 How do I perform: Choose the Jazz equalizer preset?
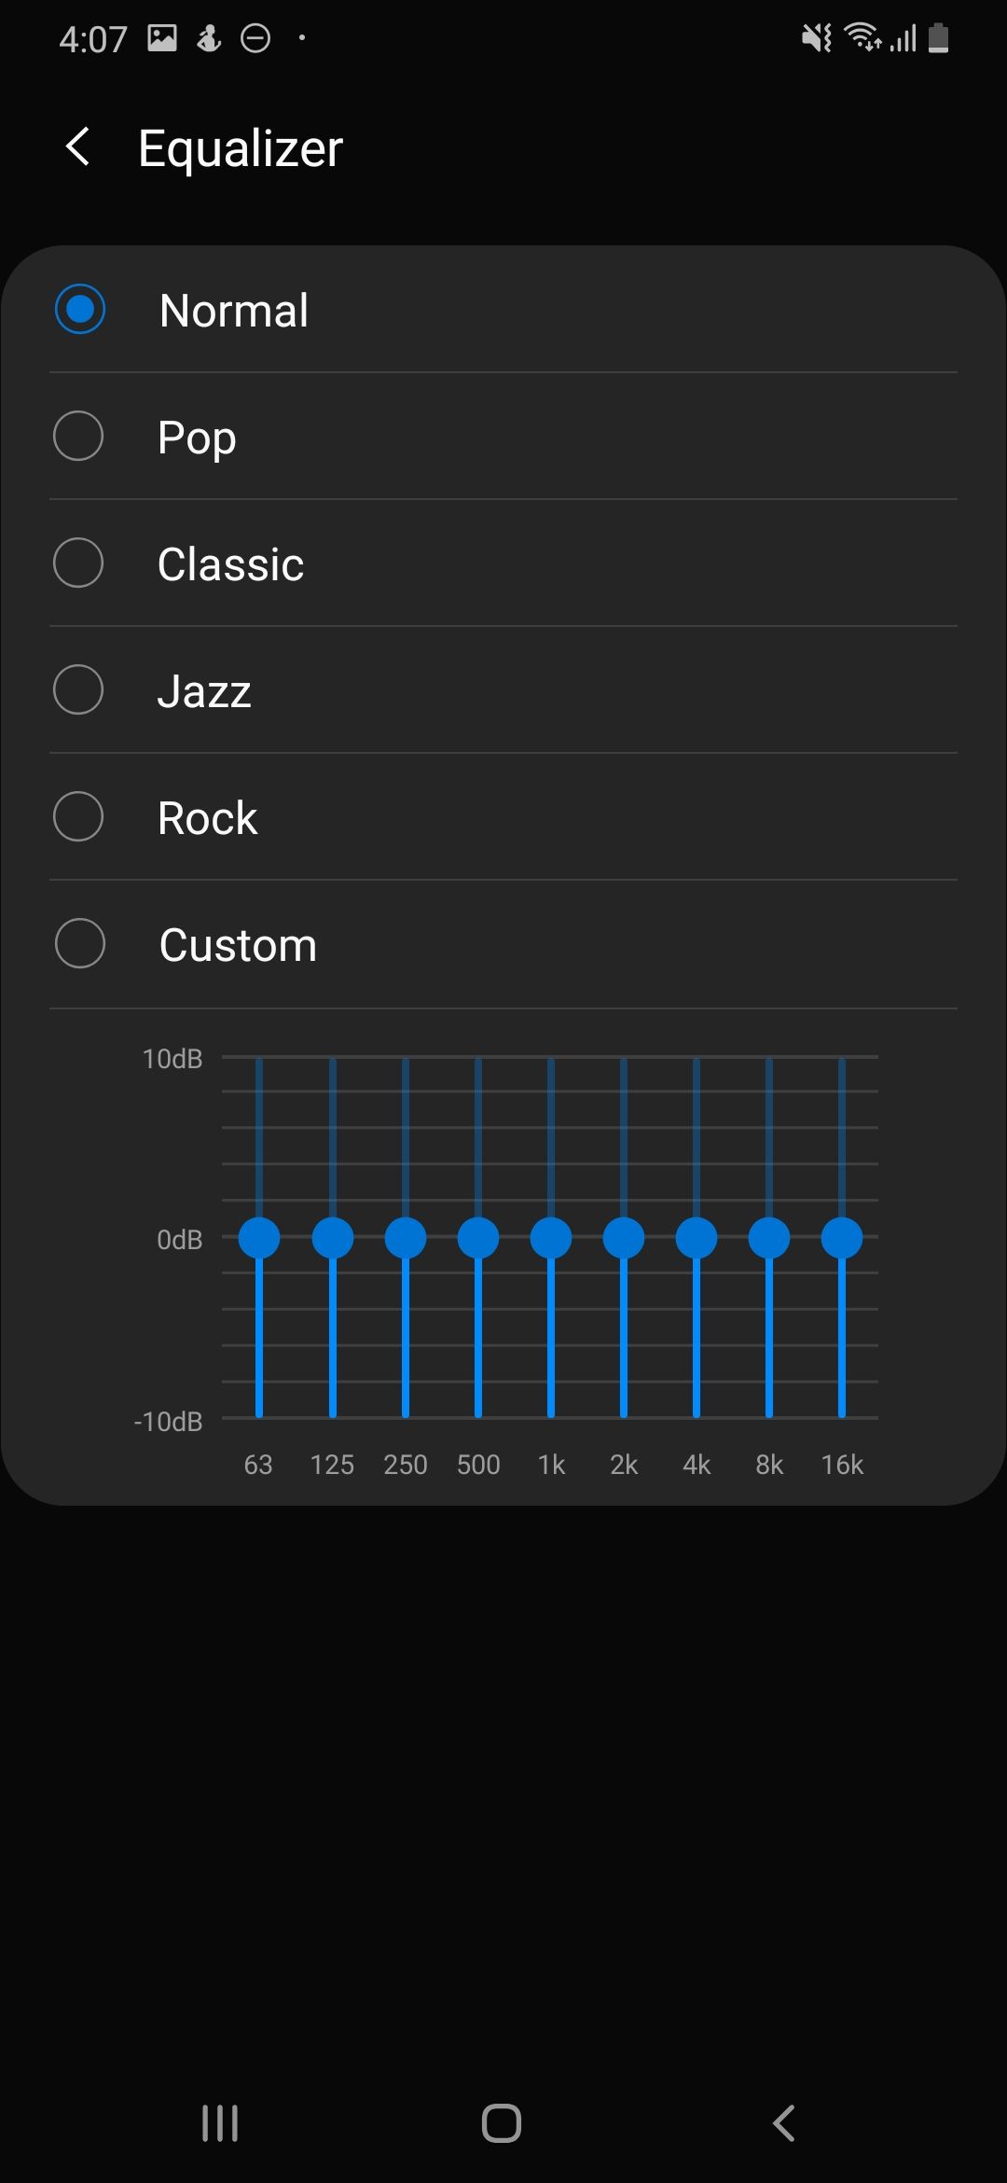[x=78, y=689]
